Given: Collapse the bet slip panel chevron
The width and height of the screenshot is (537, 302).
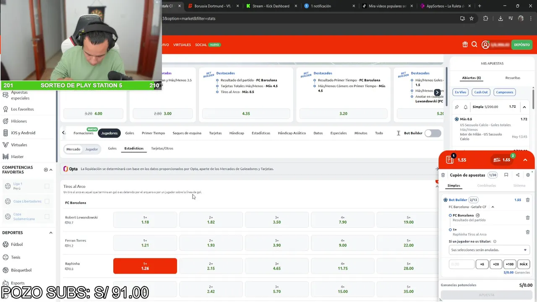Looking at the screenshot, I should 525,160.
